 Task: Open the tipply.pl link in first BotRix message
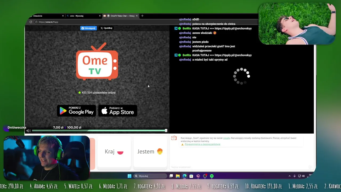(x=233, y=29)
